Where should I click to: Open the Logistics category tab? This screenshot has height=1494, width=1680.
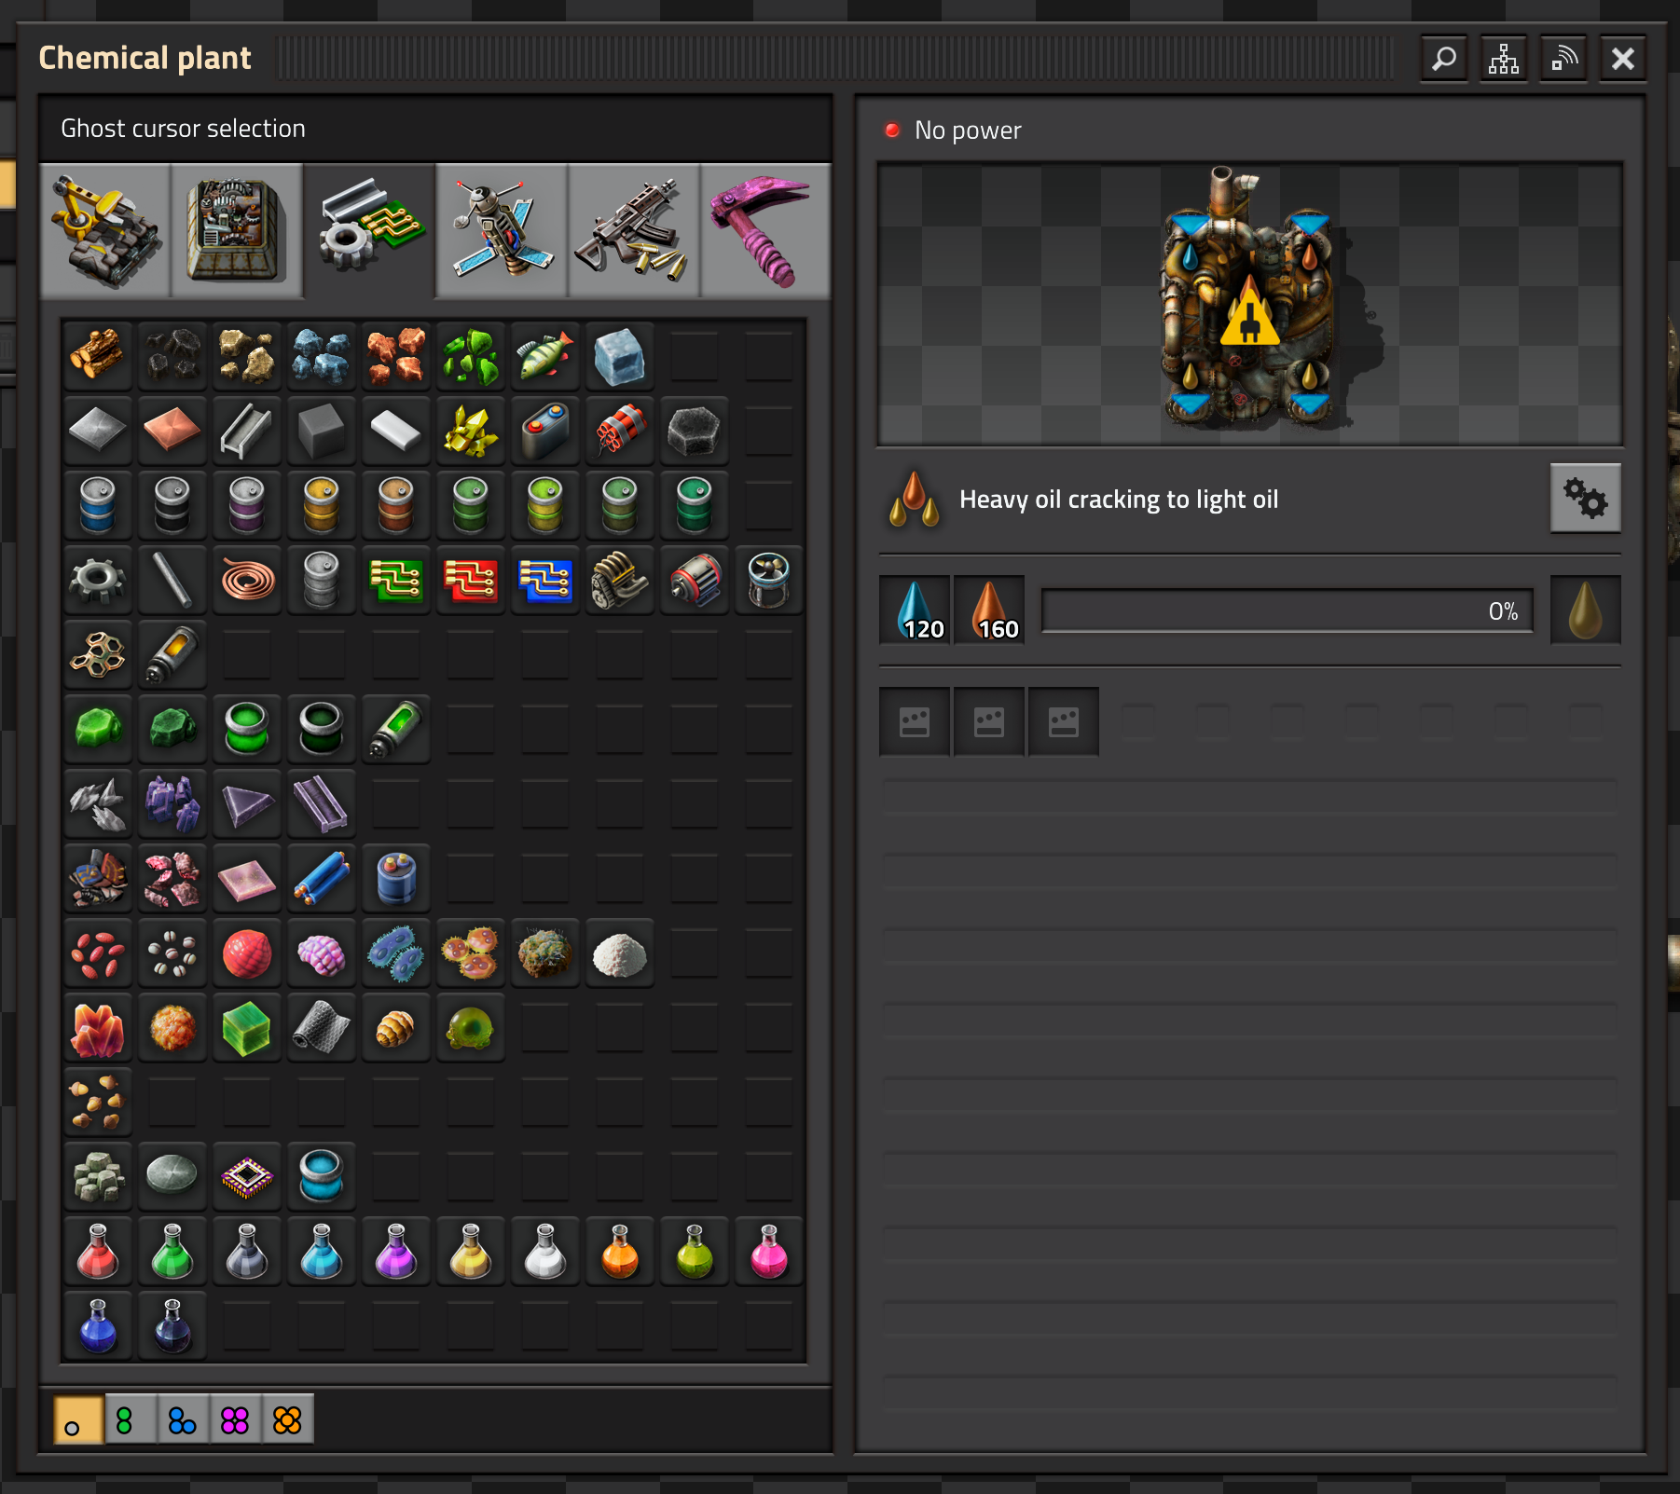(105, 230)
